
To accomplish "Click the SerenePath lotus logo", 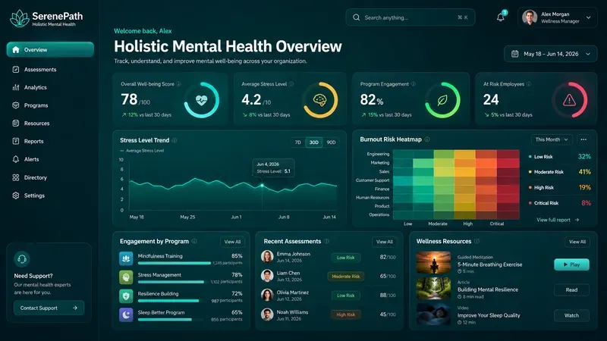I will [x=20, y=18].
